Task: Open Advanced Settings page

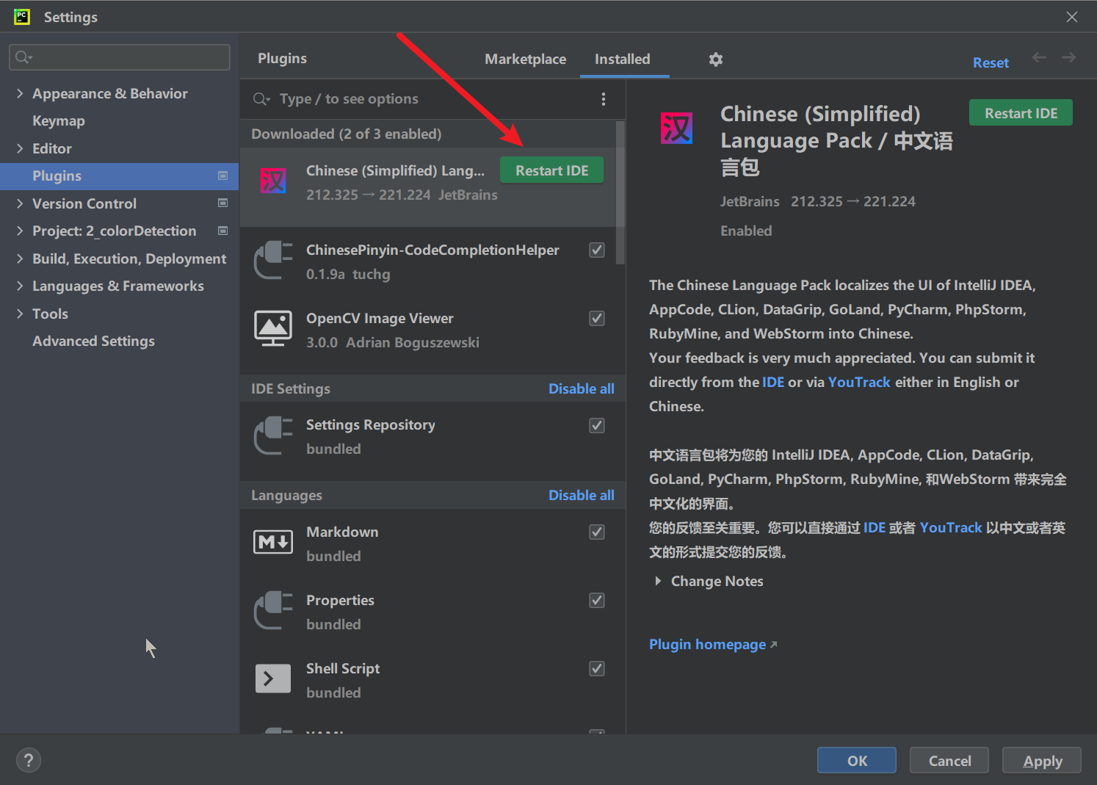Action: 94,341
